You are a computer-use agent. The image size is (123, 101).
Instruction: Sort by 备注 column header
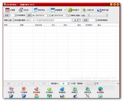tap(99, 25)
